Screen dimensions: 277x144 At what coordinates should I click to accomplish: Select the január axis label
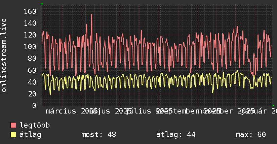pyautogui.click(x=254, y=111)
